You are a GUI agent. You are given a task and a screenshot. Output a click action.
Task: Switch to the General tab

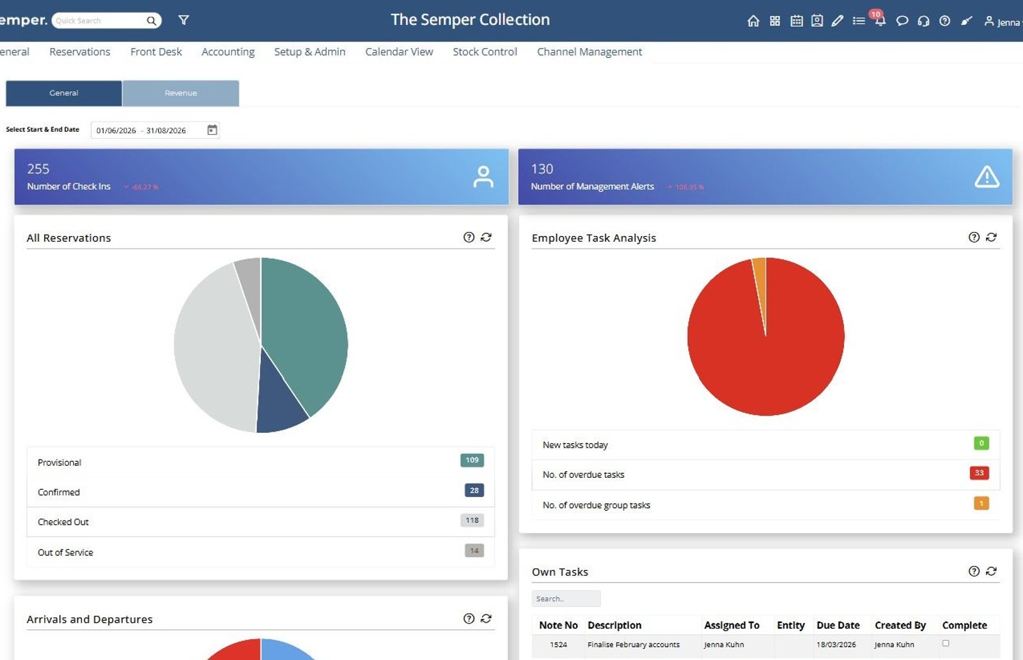pos(64,93)
